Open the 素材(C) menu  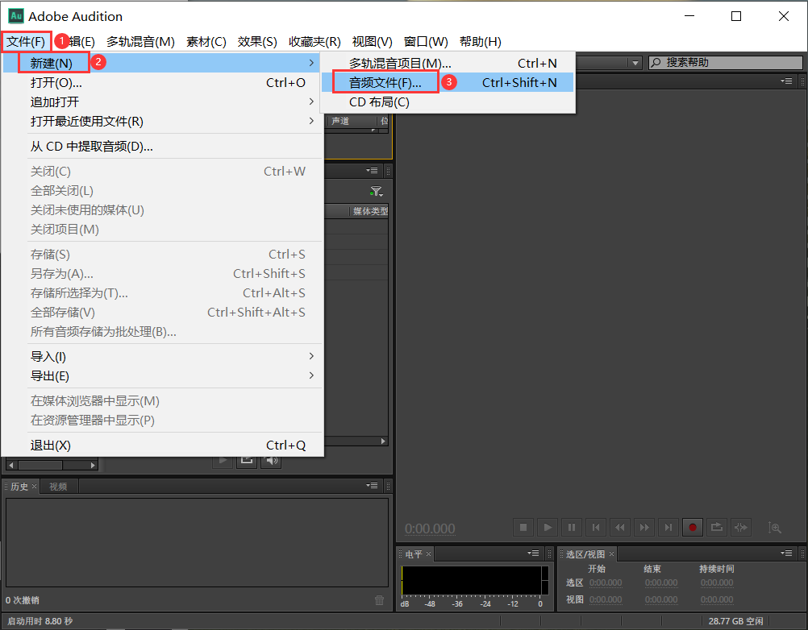tap(206, 42)
